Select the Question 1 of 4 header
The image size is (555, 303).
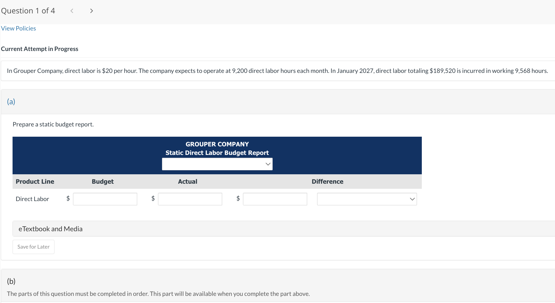click(28, 11)
